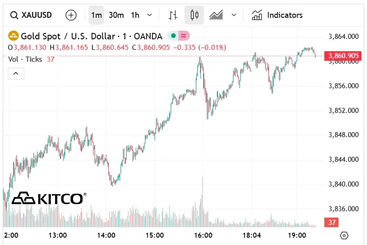Select the bars chart style icon

point(173,15)
